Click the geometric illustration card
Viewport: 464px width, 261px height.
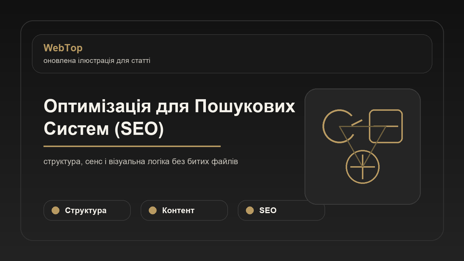pyautogui.click(x=362, y=146)
